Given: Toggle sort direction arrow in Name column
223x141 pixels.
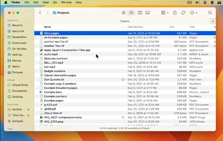Looking at the screenshot, I should point(123,27).
